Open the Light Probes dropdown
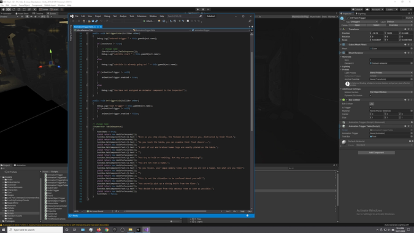 point(391,72)
